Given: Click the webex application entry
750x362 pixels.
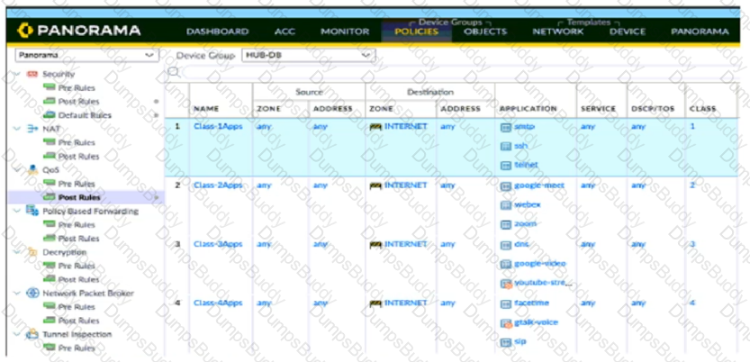Looking at the screenshot, I should pos(527,204).
